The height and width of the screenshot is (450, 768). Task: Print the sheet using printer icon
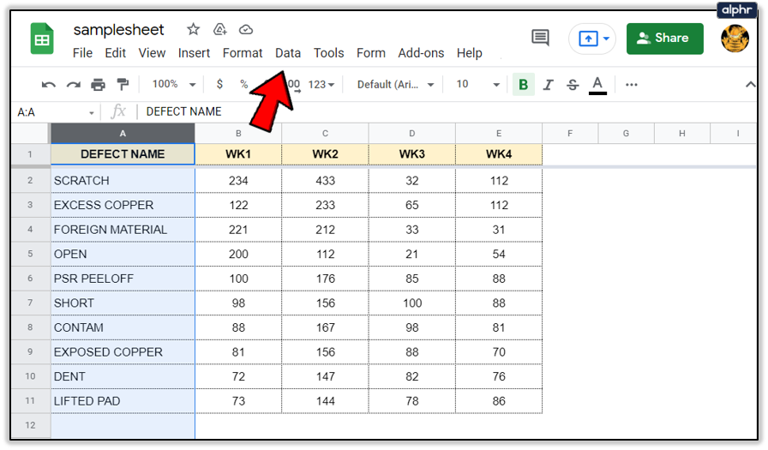(x=98, y=84)
